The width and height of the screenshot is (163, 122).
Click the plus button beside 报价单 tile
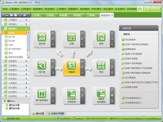[x=53, y=62]
